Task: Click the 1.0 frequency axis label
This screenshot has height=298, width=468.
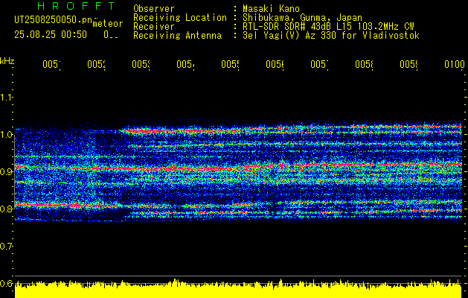Action: tap(6, 135)
